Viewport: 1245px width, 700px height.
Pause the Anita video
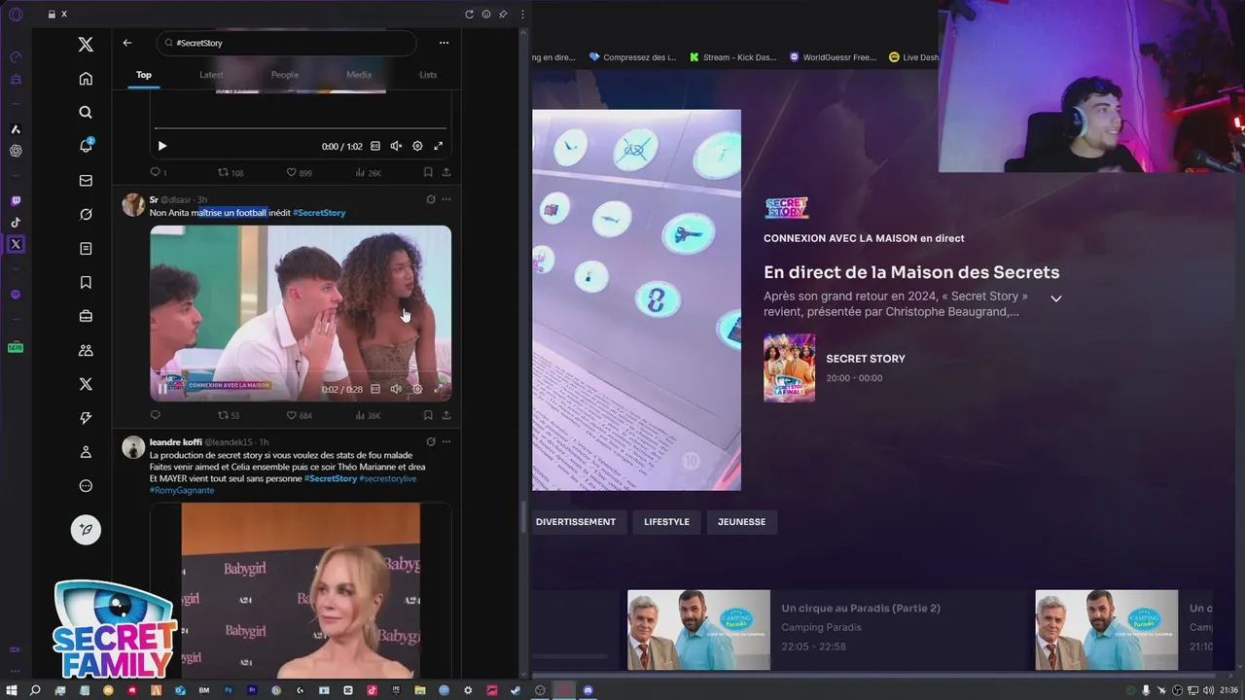pos(162,389)
